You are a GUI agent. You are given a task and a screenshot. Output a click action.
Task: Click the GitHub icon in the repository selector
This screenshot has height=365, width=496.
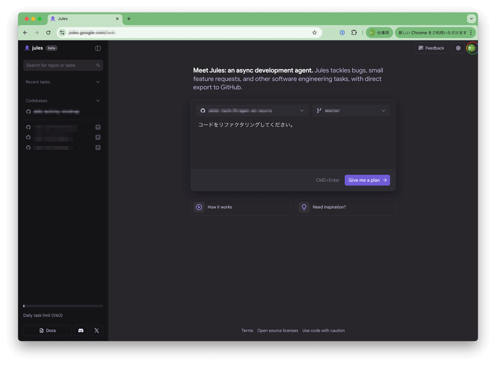pyautogui.click(x=203, y=111)
